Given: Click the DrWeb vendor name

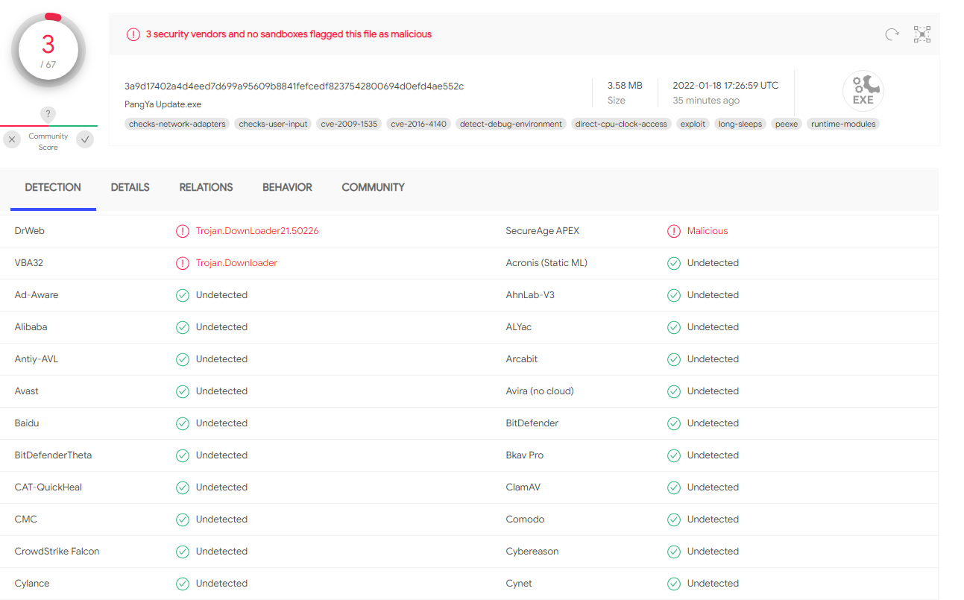Looking at the screenshot, I should [30, 231].
